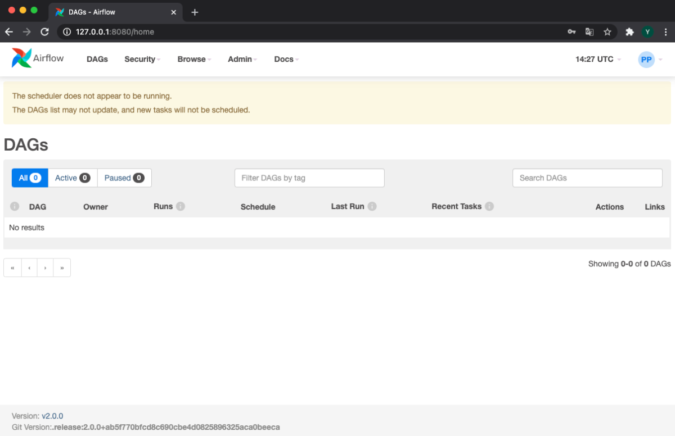Go to first page of results
675x436 pixels.
(x=12, y=267)
